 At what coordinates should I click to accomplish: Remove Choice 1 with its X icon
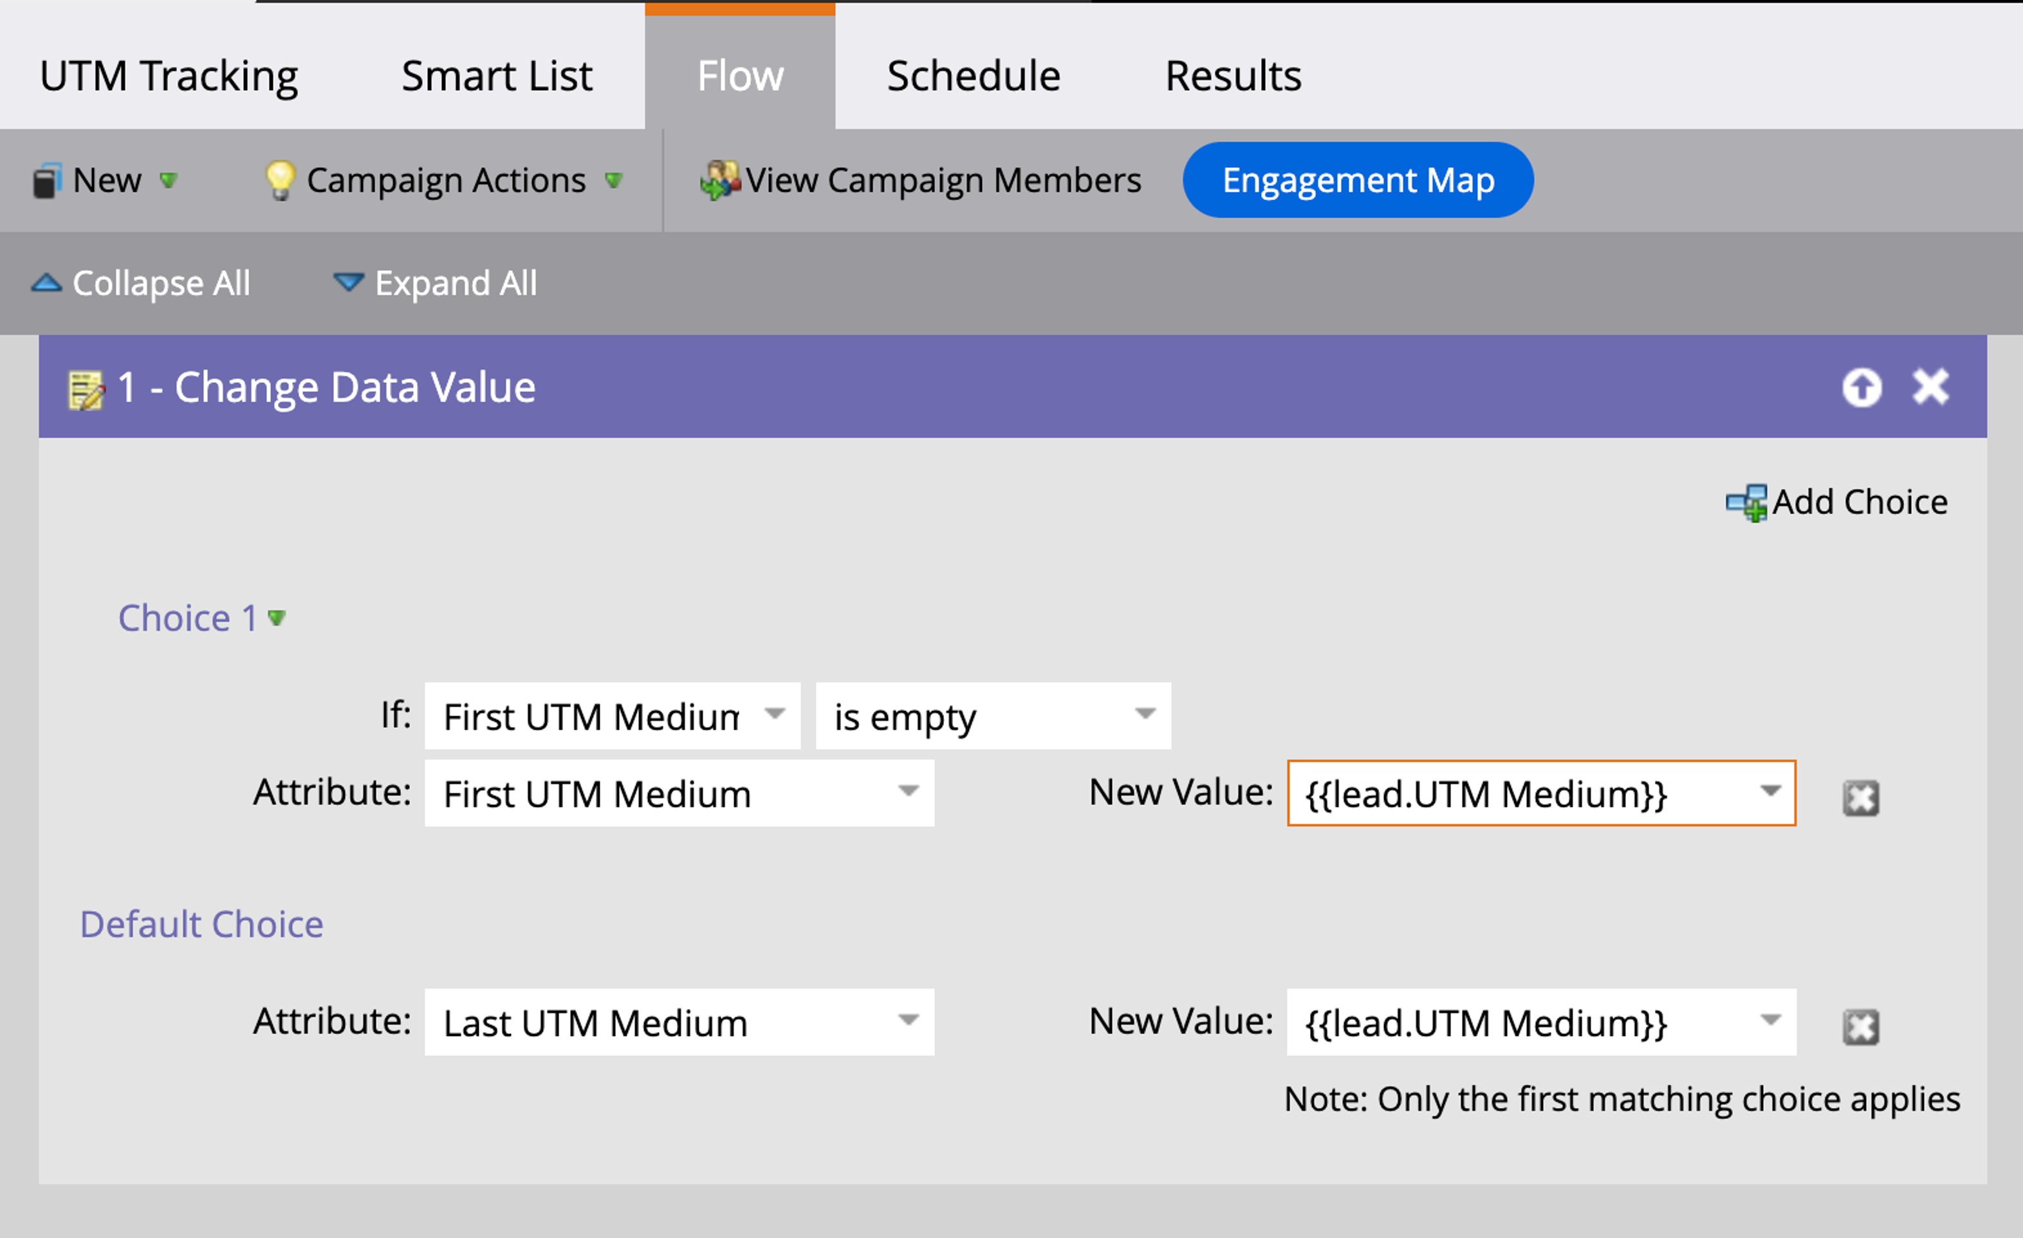(1860, 797)
